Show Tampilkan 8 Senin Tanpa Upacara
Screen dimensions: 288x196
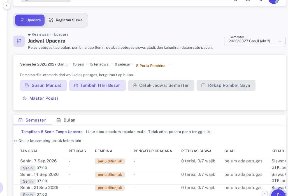pyautogui.click(x=52, y=132)
